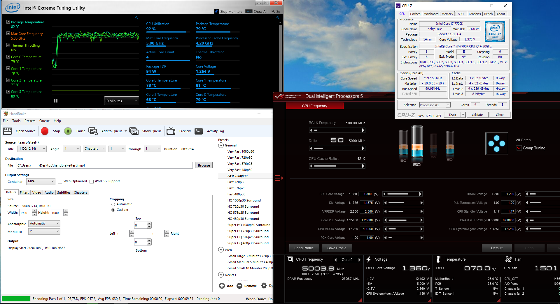The width and height of the screenshot is (560, 304).
Task: Adjust the CPU Core Voltage slider
Action: click(402, 194)
